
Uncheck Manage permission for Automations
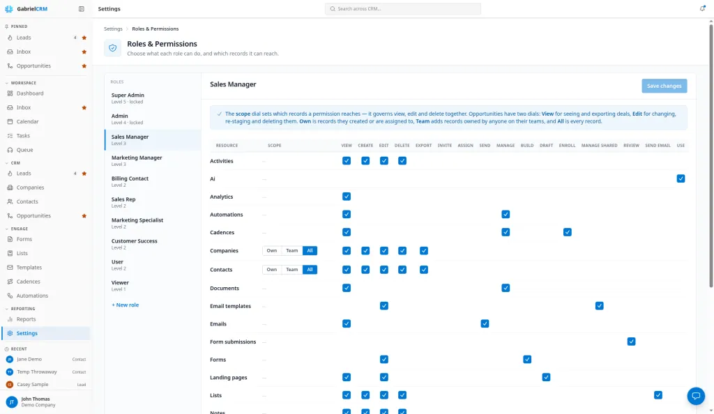tap(506, 214)
